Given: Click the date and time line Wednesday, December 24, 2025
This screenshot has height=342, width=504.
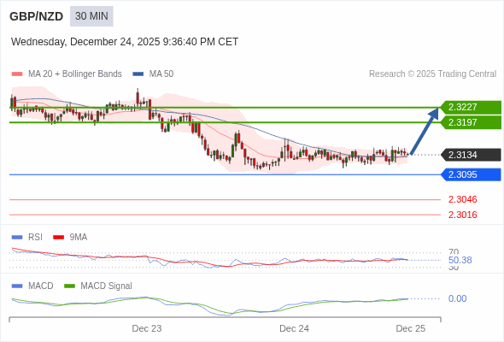Looking at the screenshot, I should (125, 42).
